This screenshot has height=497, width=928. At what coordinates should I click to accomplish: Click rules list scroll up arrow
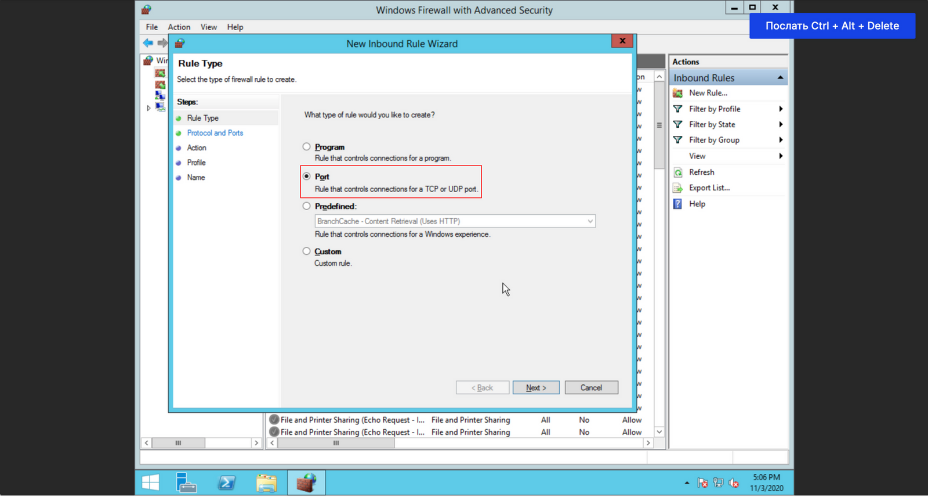(659, 77)
